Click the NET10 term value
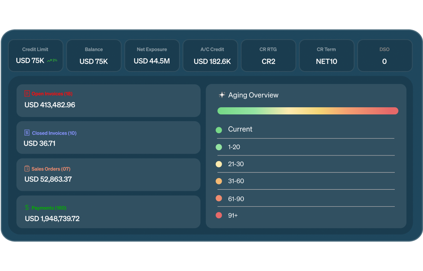 [327, 62]
